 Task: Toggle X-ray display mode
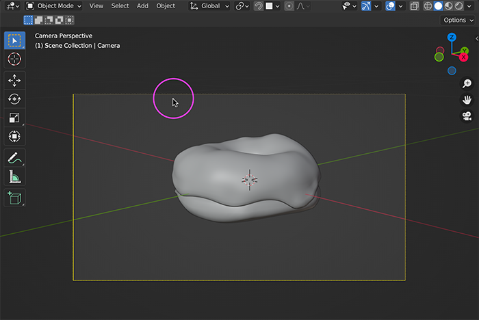click(415, 6)
